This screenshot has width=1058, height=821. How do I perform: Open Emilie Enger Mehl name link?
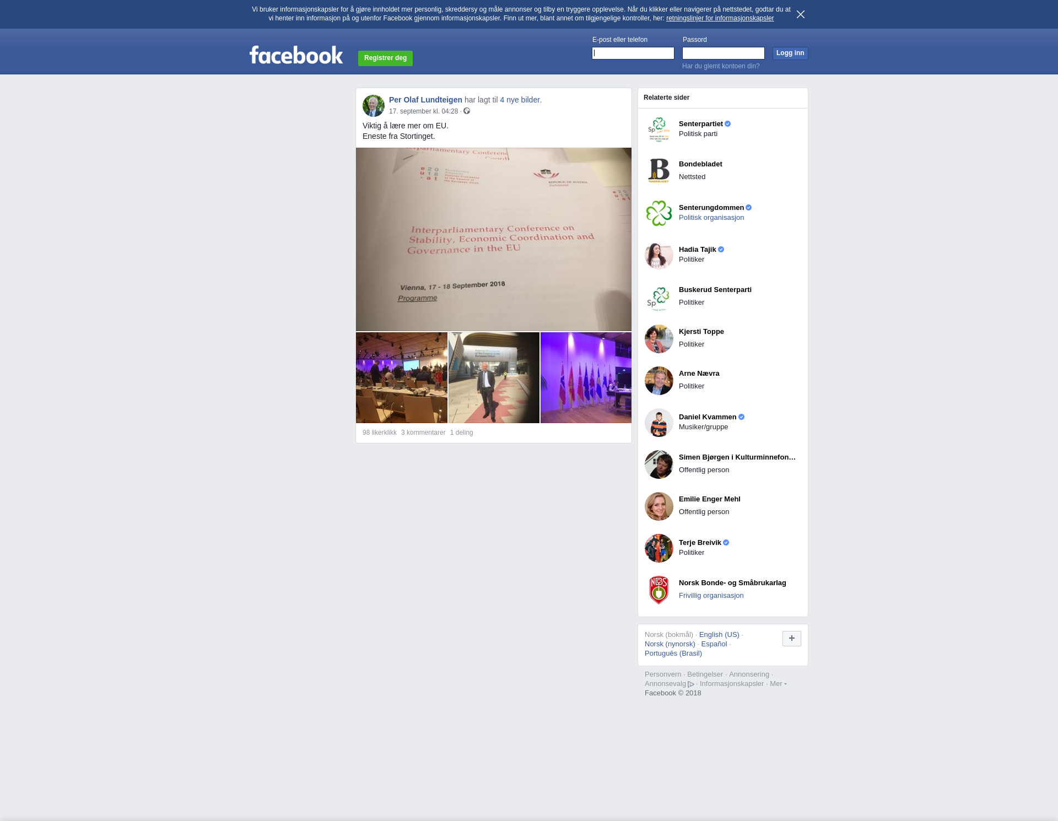click(710, 499)
